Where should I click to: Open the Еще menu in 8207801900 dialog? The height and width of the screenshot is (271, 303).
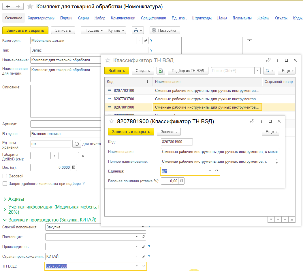click(270, 132)
